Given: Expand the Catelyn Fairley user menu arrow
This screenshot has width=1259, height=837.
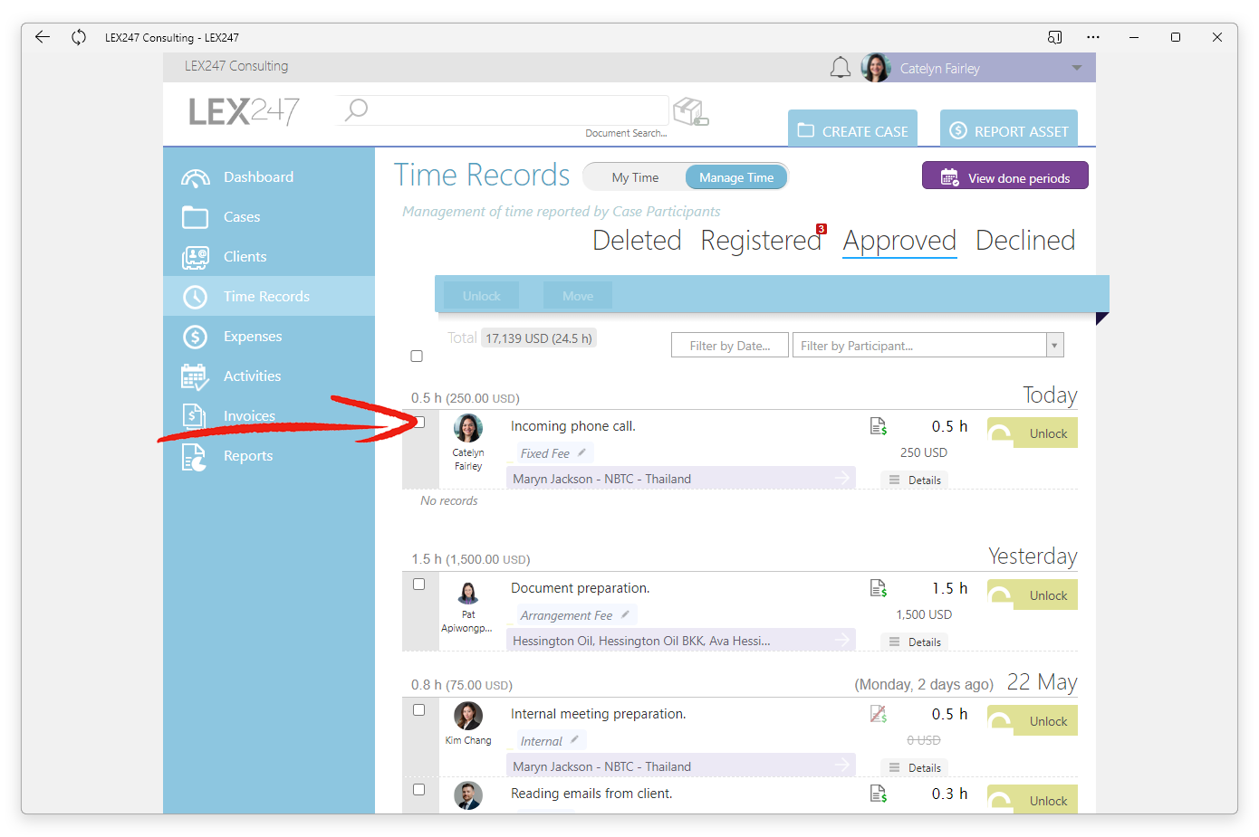Looking at the screenshot, I should [x=1077, y=68].
